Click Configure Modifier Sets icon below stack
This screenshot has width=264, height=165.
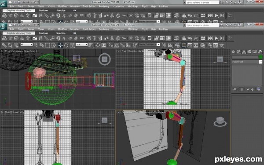coord(259,89)
